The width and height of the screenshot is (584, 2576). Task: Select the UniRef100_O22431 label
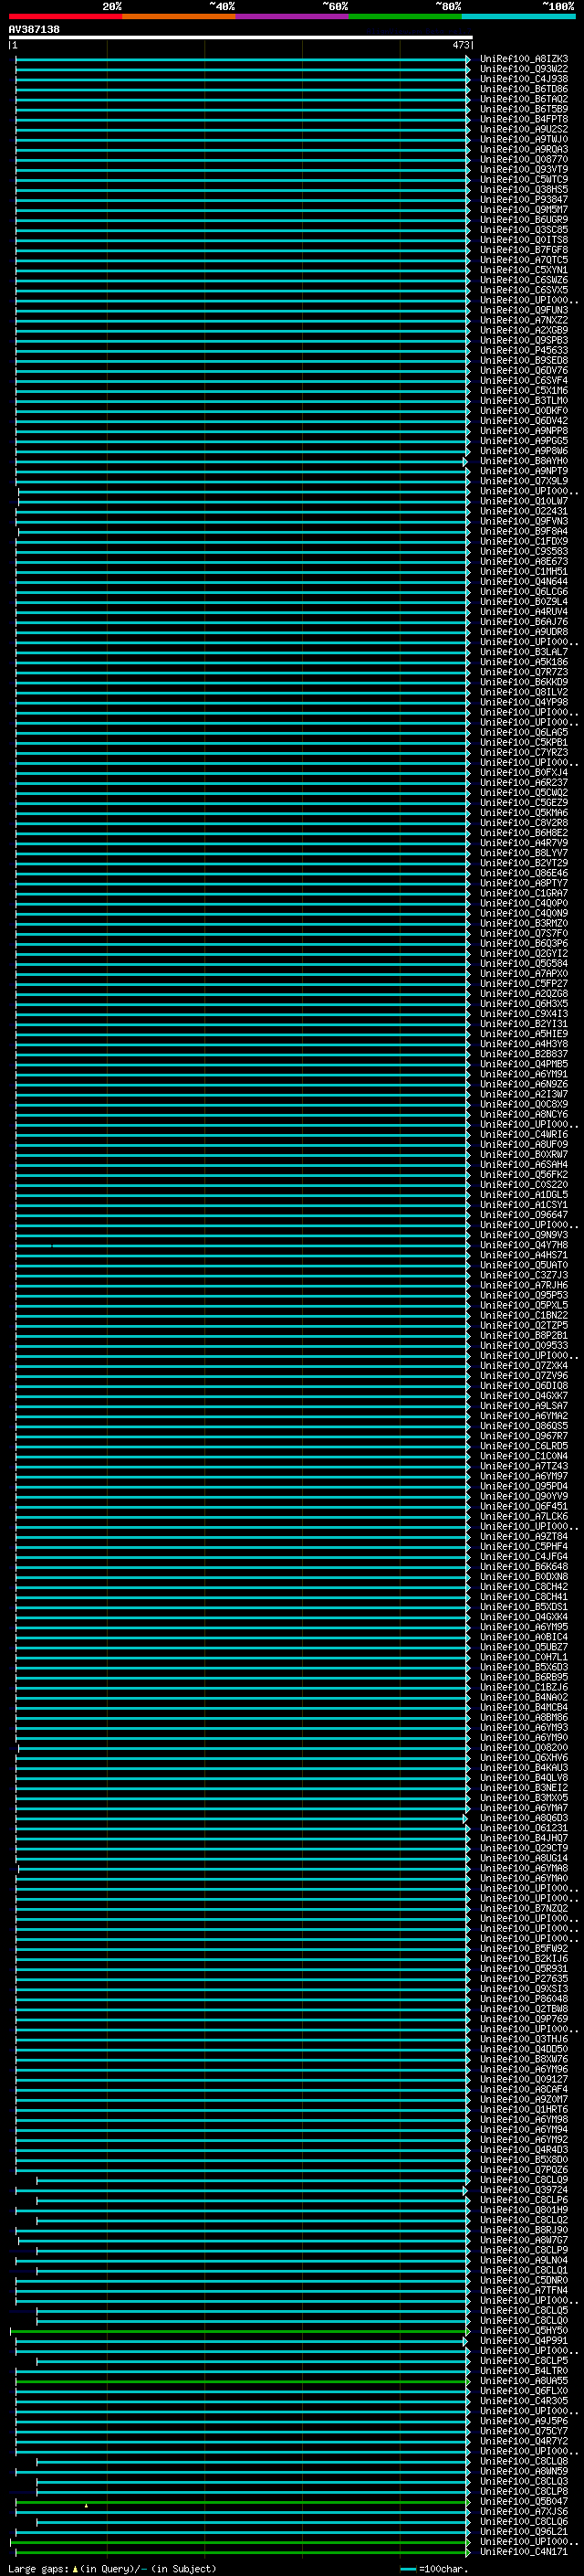click(524, 511)
